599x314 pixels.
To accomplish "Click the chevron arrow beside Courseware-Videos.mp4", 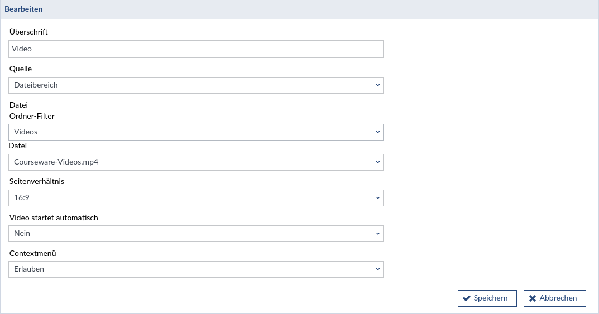I will pos(377,162).
